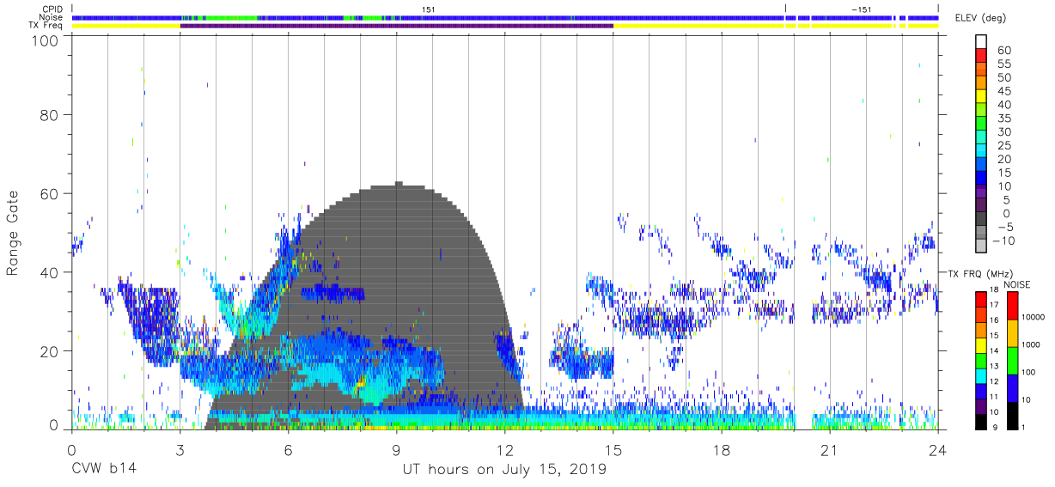This screenshot has width=1055, height=487.
Task: Click the pure blue 10–15 degree elevation swatch
Action: click(x=981, y=178)
